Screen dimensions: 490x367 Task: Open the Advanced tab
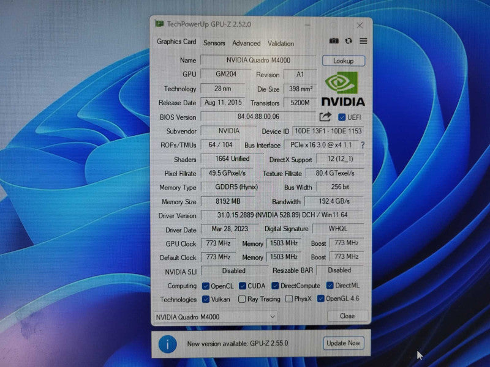(x=246, y=43)
